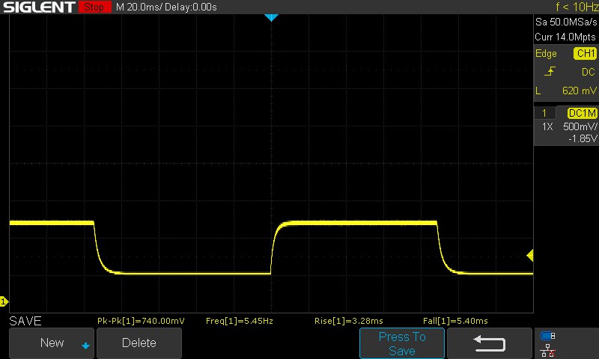Image resolution: width=599 pixels, height=359 pixels.
Task: Click the trigger coupling DC label
Action: coord(589,72)
